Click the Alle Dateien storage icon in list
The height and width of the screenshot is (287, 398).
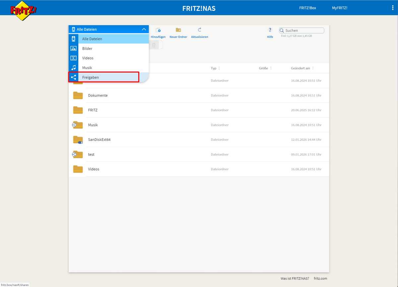(74, 39)
